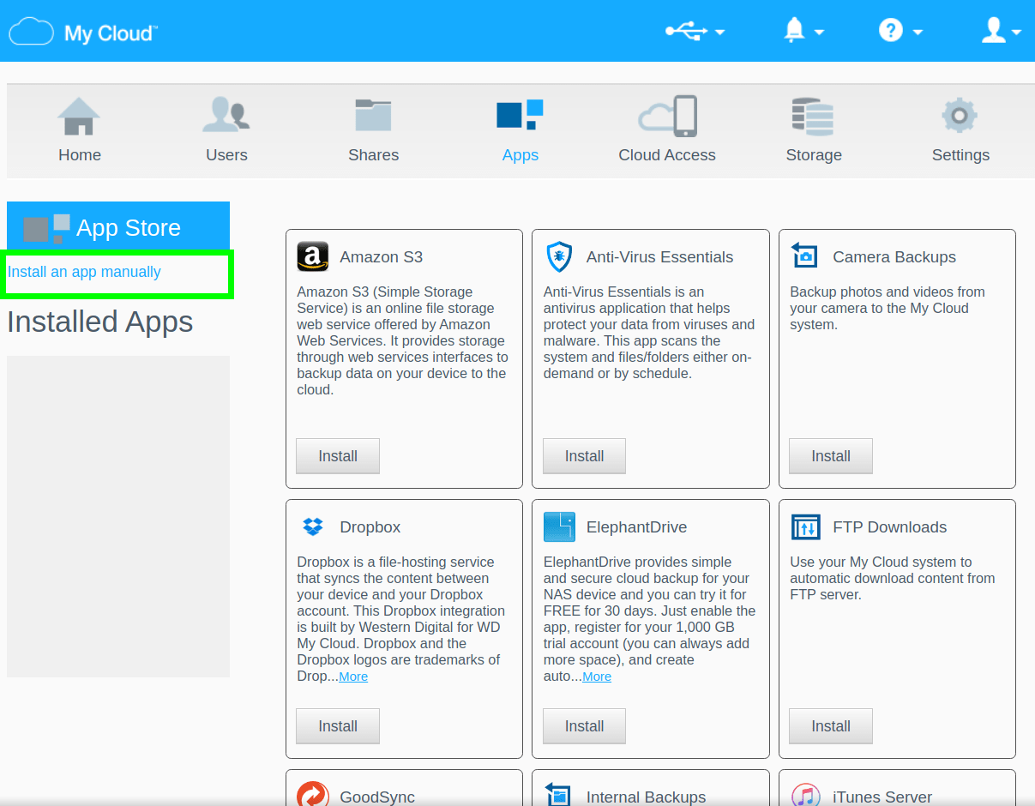Select the ElephantDrive title text
This screenshot has width=1035, height=806.
636,527
